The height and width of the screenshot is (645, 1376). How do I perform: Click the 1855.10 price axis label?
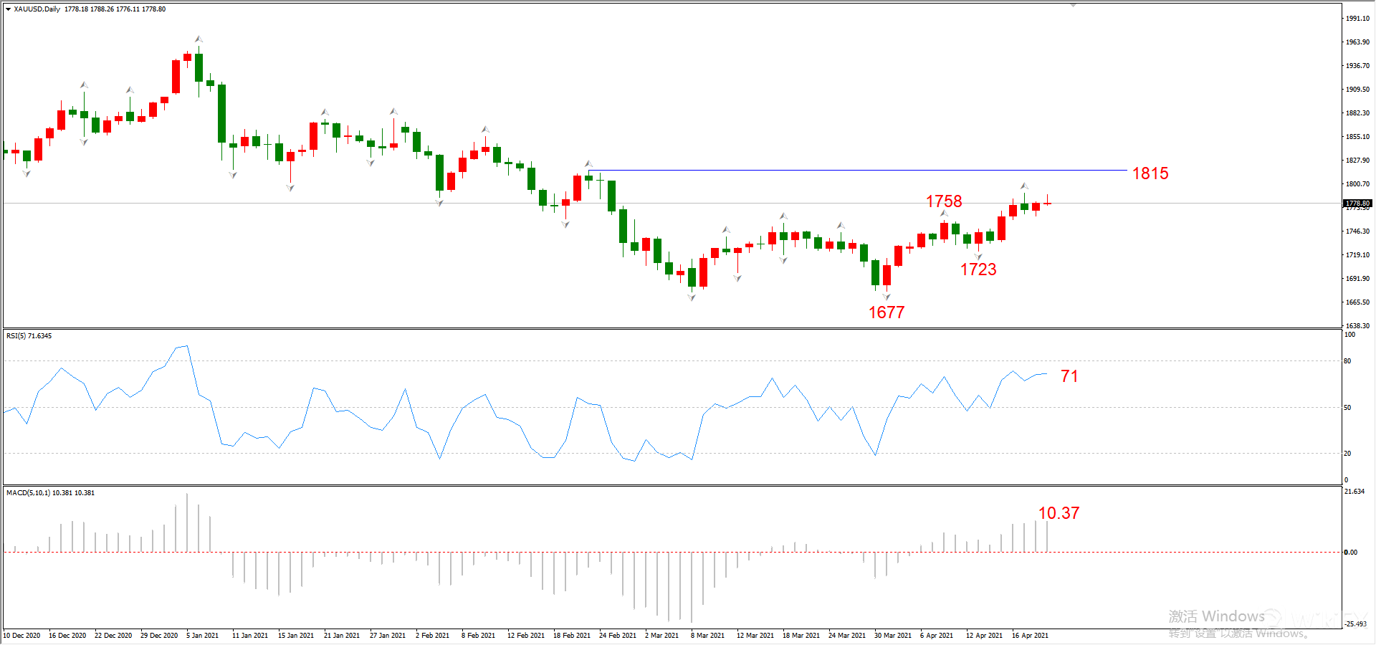tap(1357, 137)
